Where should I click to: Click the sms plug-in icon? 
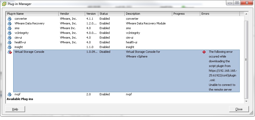point(10,28)
